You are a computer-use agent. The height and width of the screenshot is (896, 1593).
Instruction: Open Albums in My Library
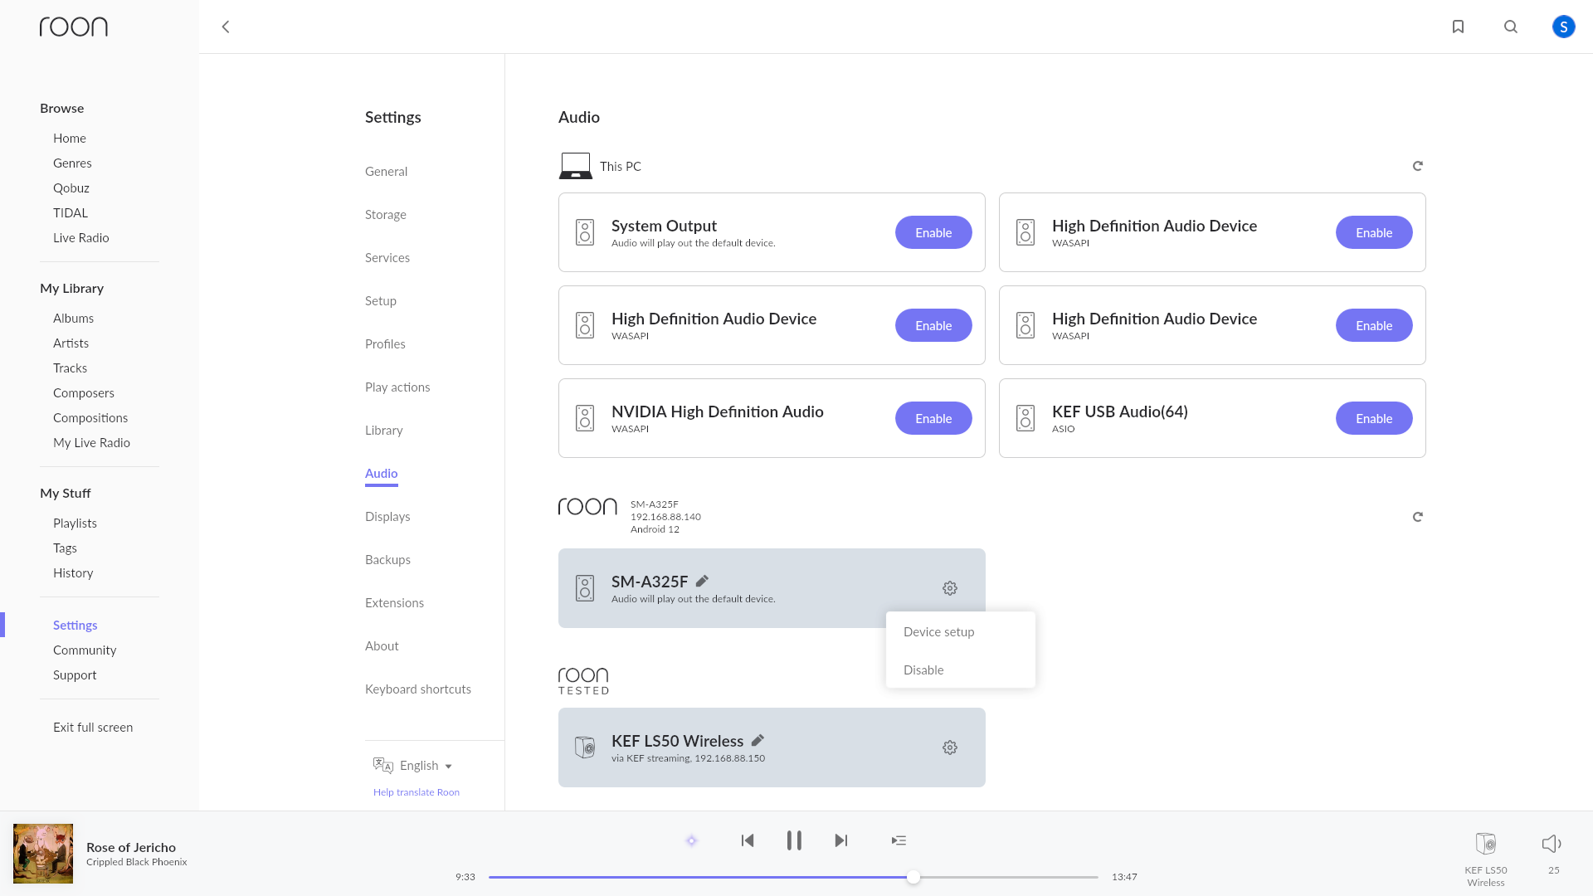coord(73,318)
